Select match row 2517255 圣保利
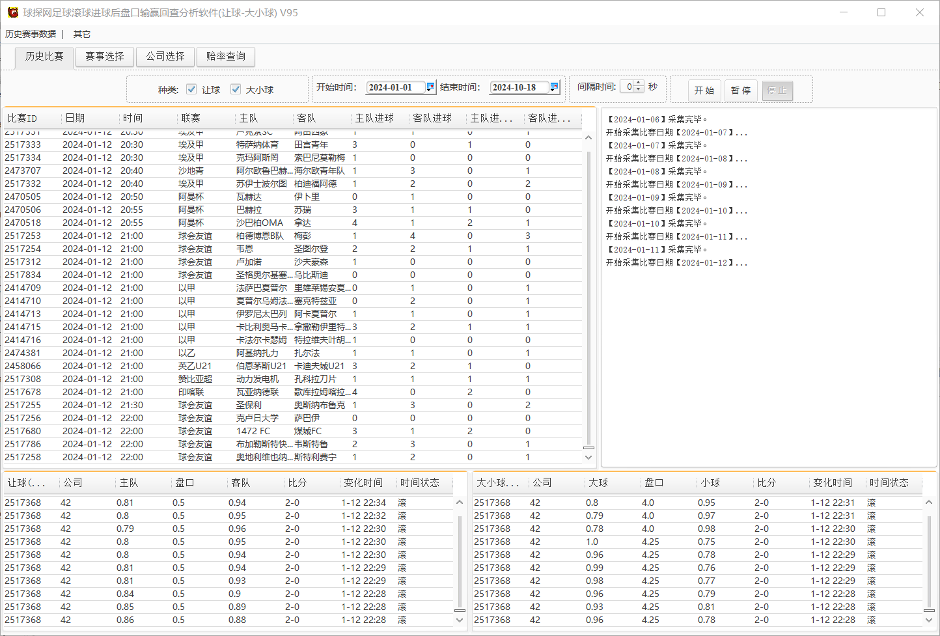Viewport: 940px width, 636px height. pyautogui.click(x=293, y=405)
